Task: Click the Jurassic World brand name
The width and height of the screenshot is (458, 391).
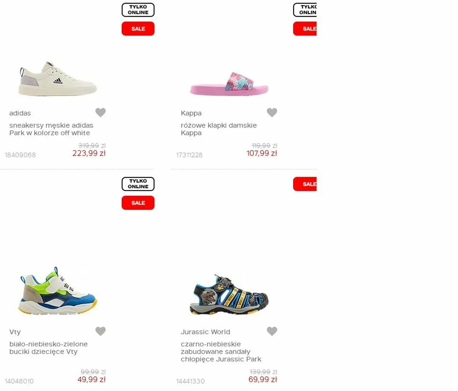Action: (205, 332)
